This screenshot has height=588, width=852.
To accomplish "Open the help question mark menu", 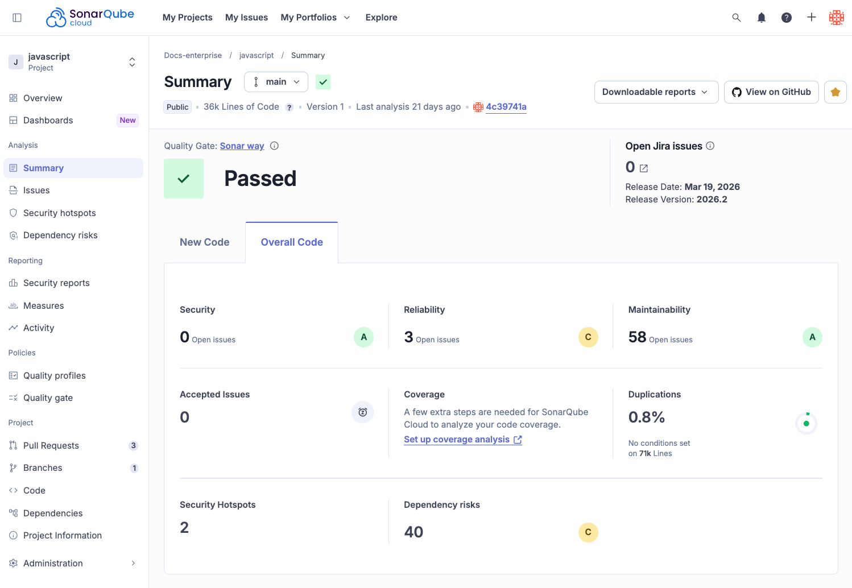I will click(787, 18).
